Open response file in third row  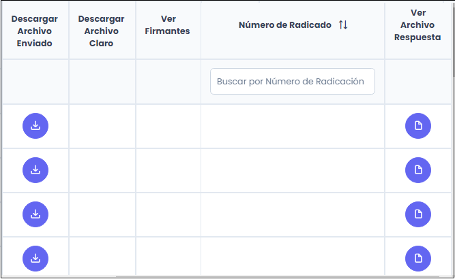418,214
